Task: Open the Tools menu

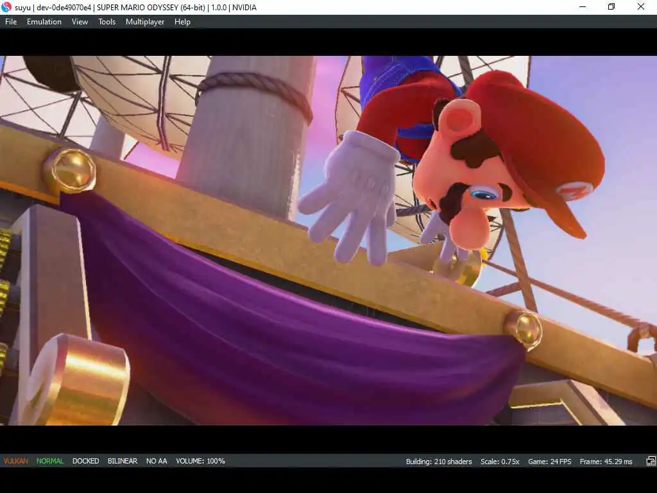Action: (x=107, y=22)
